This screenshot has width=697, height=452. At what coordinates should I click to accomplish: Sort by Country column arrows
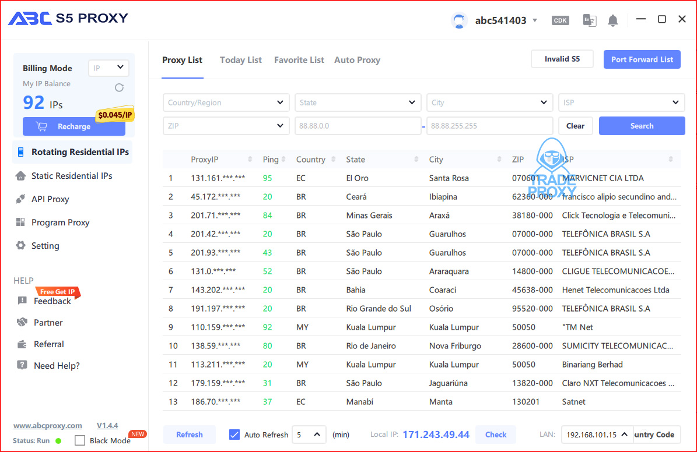click(334, 160)
